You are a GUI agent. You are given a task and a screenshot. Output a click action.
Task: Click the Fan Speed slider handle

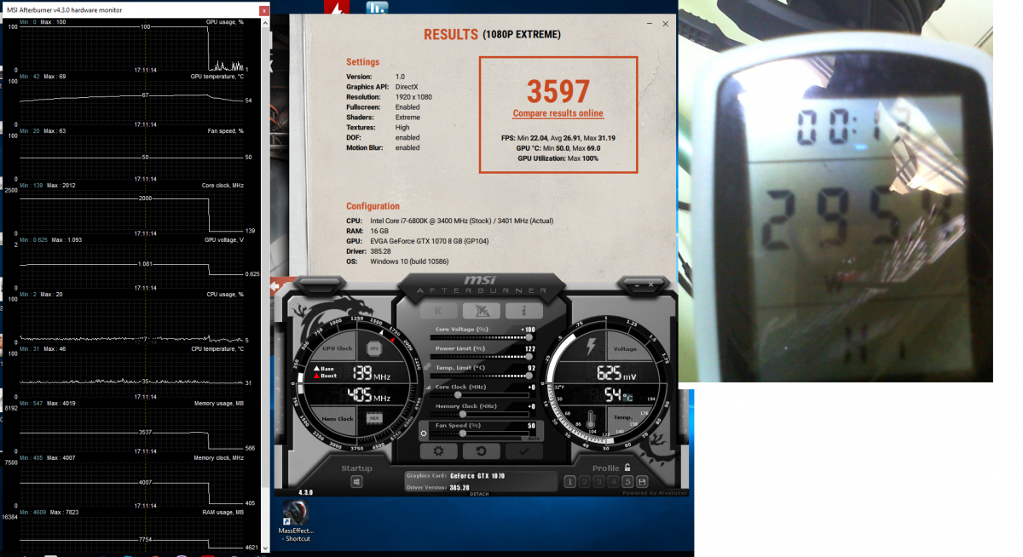point(463,434)
